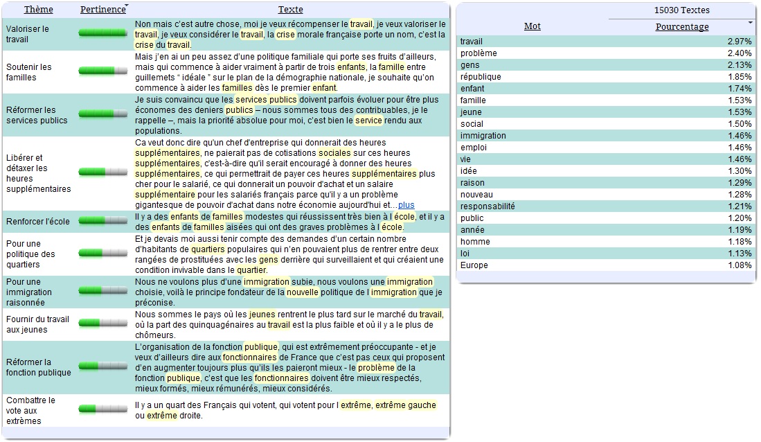Select the word 'raison' in the Mot list
The width and height of the screenshot is (761, 442).
[472, 183]
